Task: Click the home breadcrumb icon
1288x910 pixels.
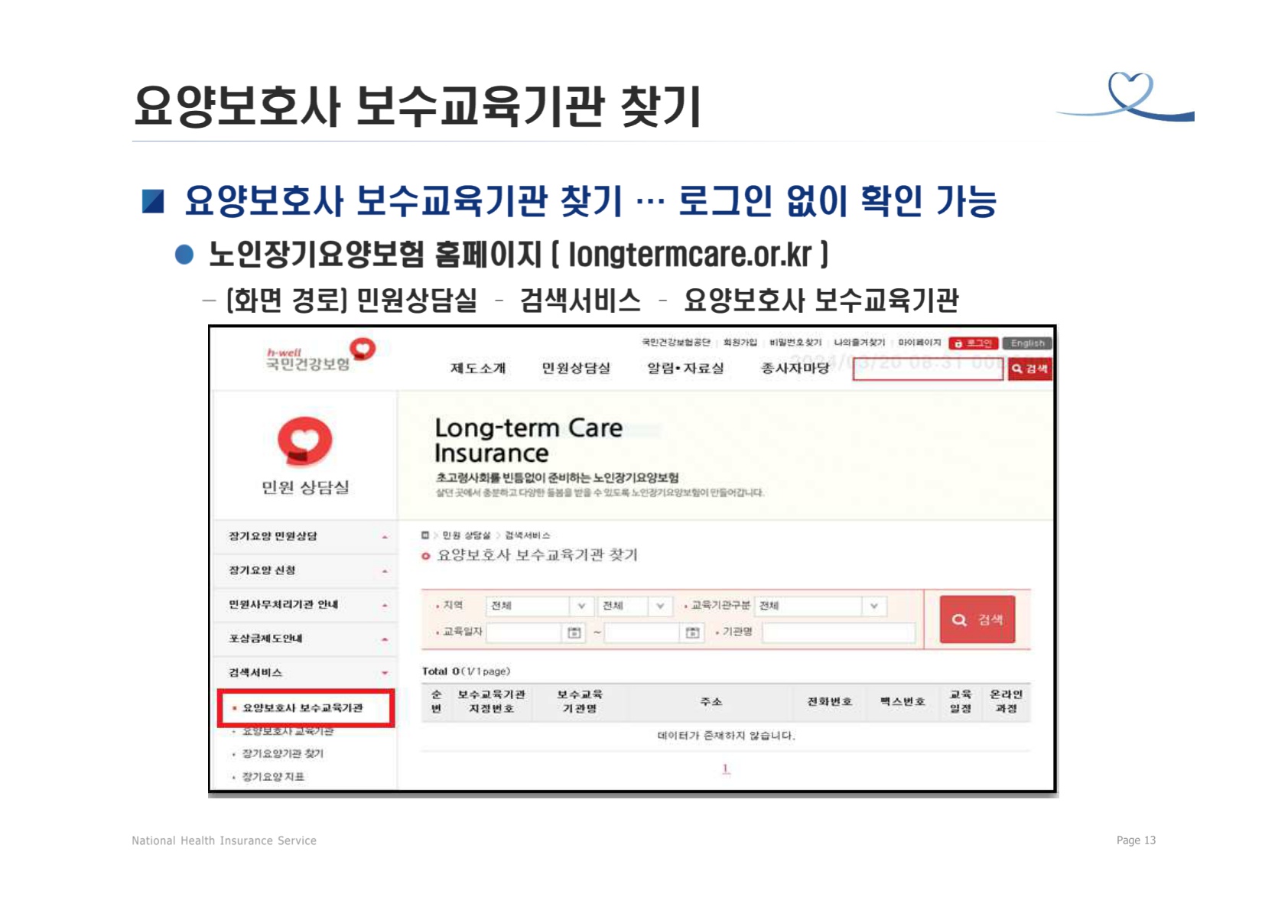Action: click(x=425, y=535)
